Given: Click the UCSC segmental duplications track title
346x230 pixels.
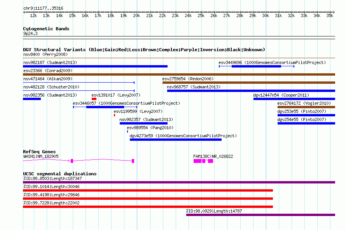Looking at the screenshot, I should [x=59, y=174].
